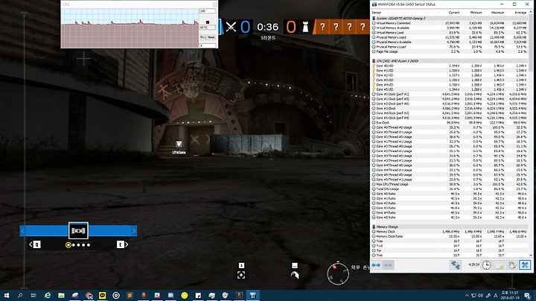The height and width of the screenshot is (301, 536).
Task: Select Memory Clock Ratio sensor row
Action: click(450, 236)
